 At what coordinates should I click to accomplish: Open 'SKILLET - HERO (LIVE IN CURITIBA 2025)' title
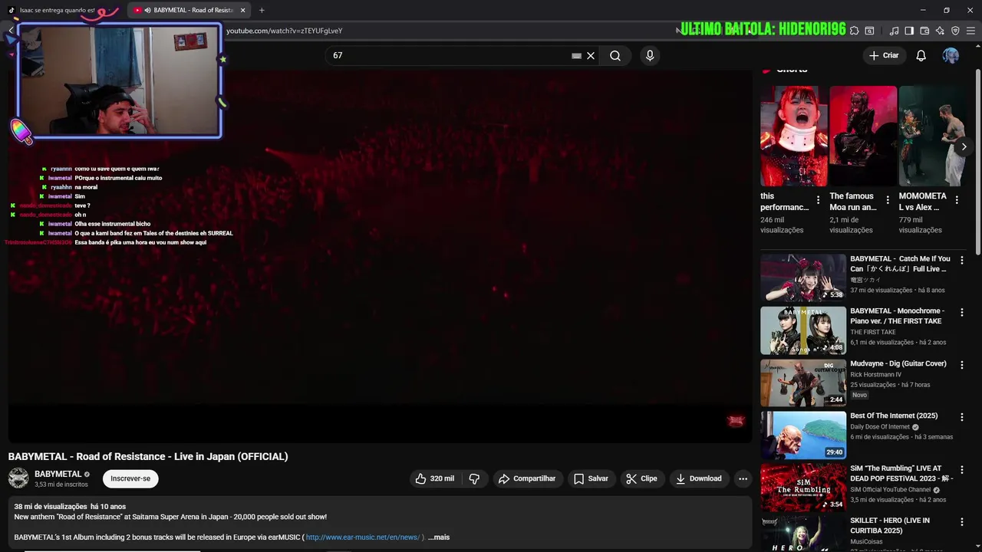point(890,525)
